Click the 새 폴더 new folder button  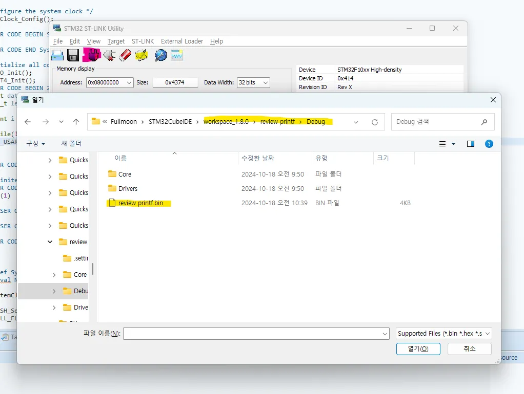[71, 143]
